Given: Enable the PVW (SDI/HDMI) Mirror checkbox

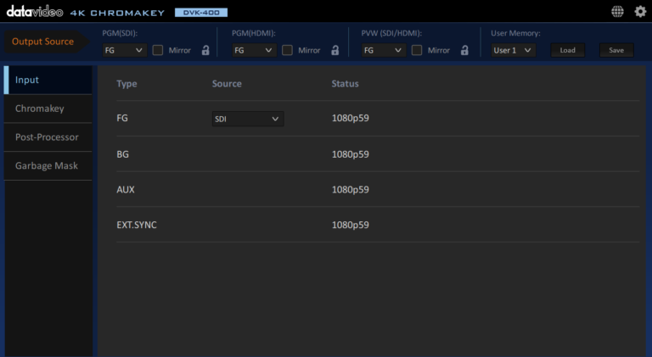Looking at the screenshot, I should pos(417,50).
